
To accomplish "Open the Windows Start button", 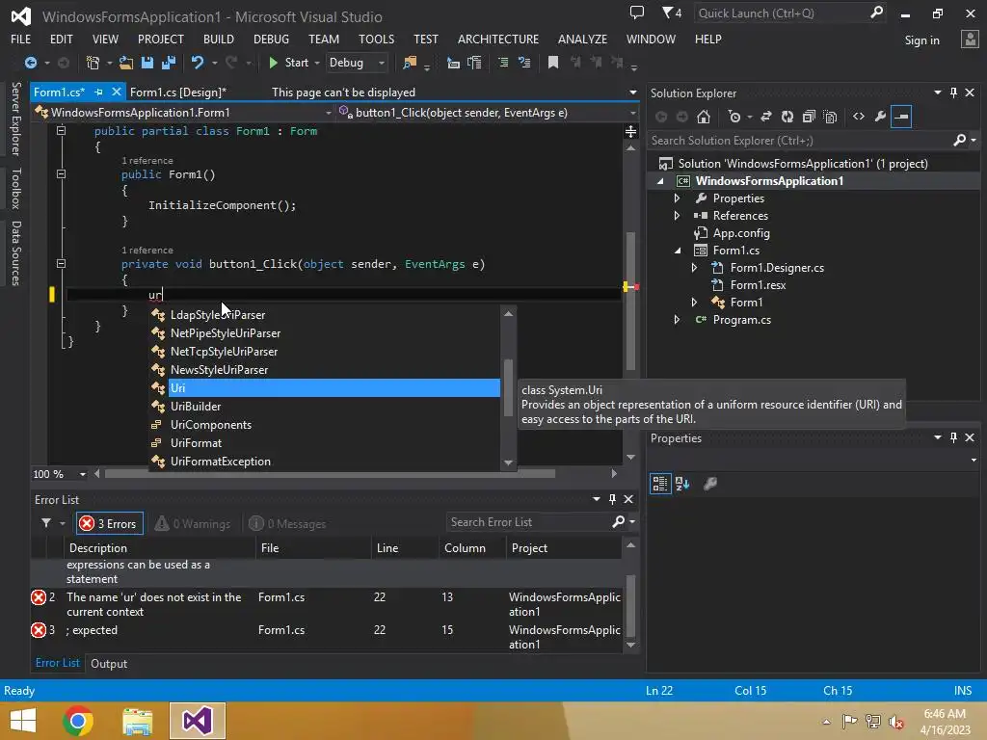I will [x=23, y=721].
